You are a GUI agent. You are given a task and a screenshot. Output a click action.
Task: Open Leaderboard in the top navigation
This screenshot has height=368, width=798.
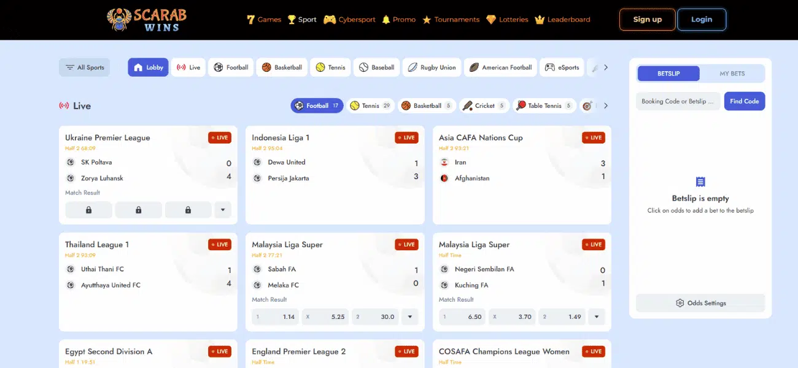click(562, 20)
